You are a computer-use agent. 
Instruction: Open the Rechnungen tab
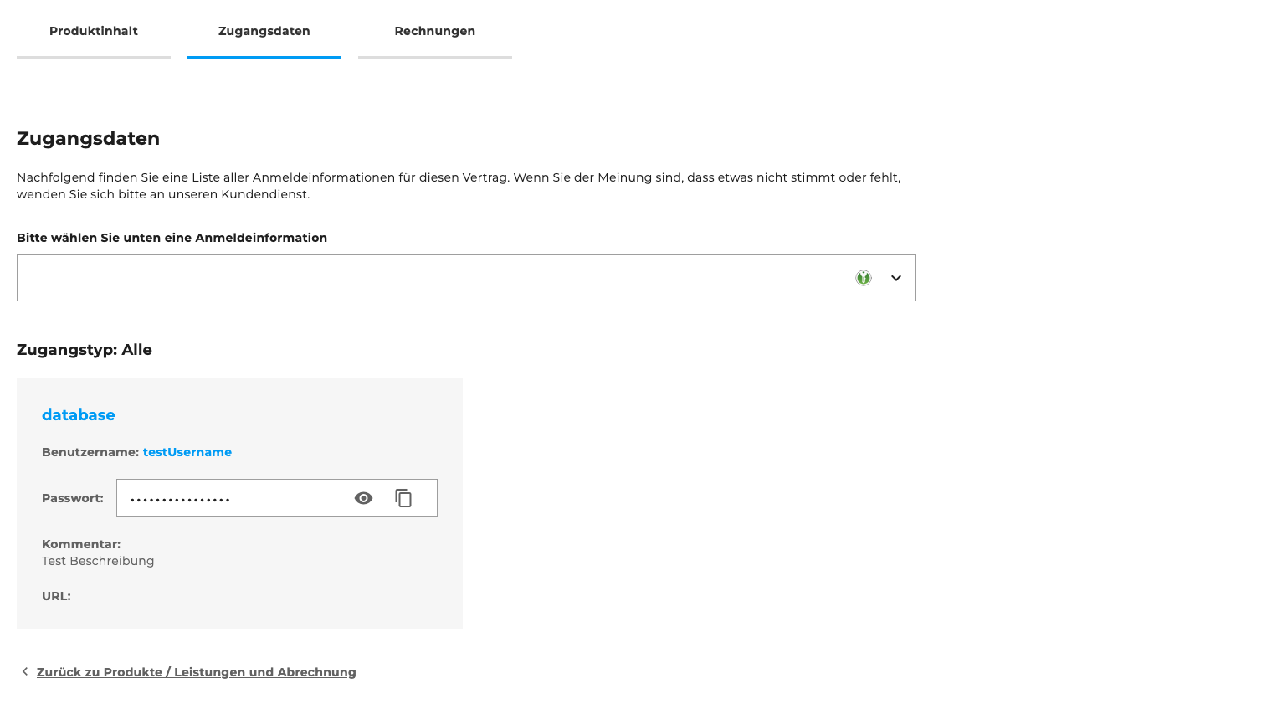click(434, 31)
